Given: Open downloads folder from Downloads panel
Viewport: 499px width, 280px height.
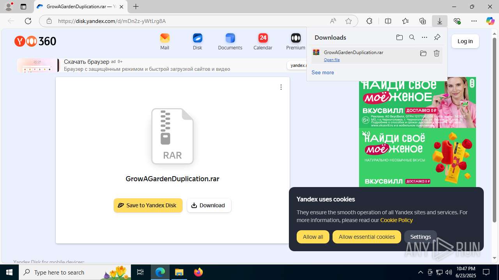Looking at the screenshot, I should pyautogui.click(x=399, y=37).
